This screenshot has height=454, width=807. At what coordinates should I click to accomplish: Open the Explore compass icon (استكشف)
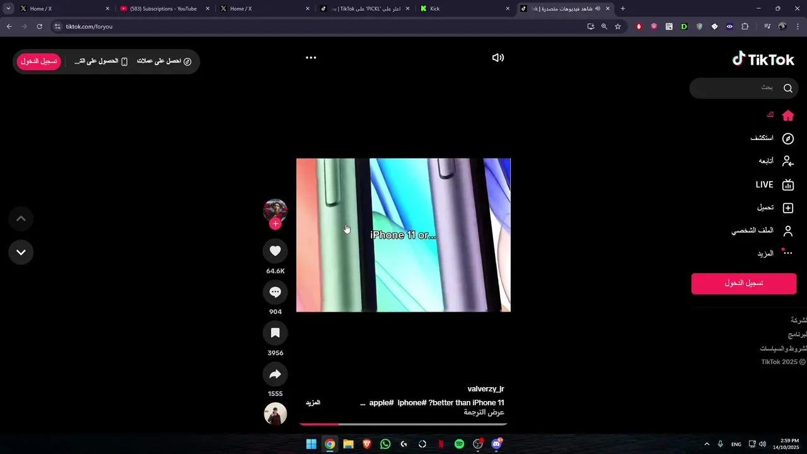pos(787,139)
